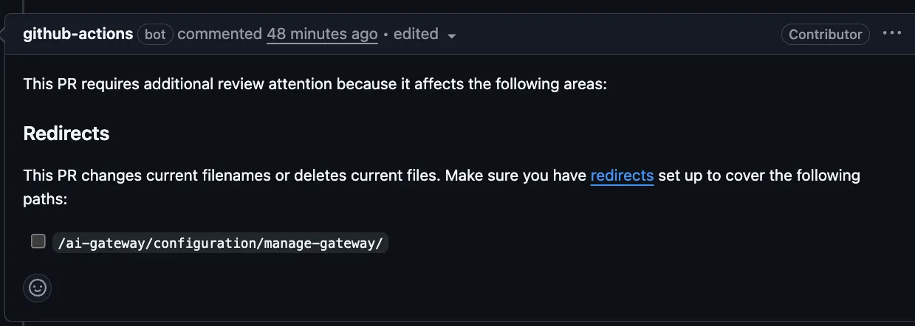Expand the edited history dropdown arrow
The width and height of the screenshot is (915, 326).
click(x=452, y=35)
